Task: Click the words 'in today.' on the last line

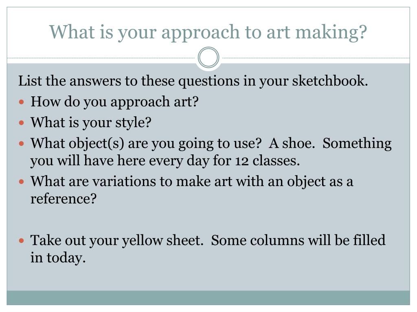Action: [x=58, y=258]
